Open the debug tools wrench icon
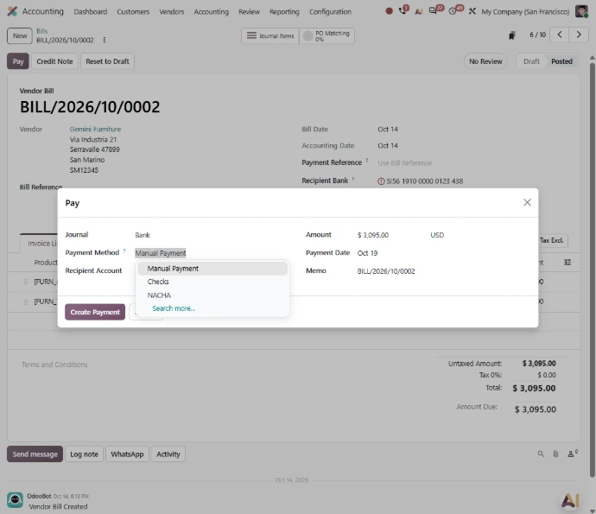596x514 pixels. (x=472, y=11)
